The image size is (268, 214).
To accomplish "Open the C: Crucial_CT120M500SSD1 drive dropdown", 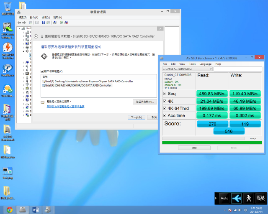I will (187, 69).
